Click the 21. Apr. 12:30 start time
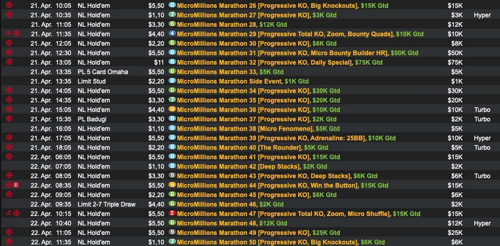 coord(51,53)
